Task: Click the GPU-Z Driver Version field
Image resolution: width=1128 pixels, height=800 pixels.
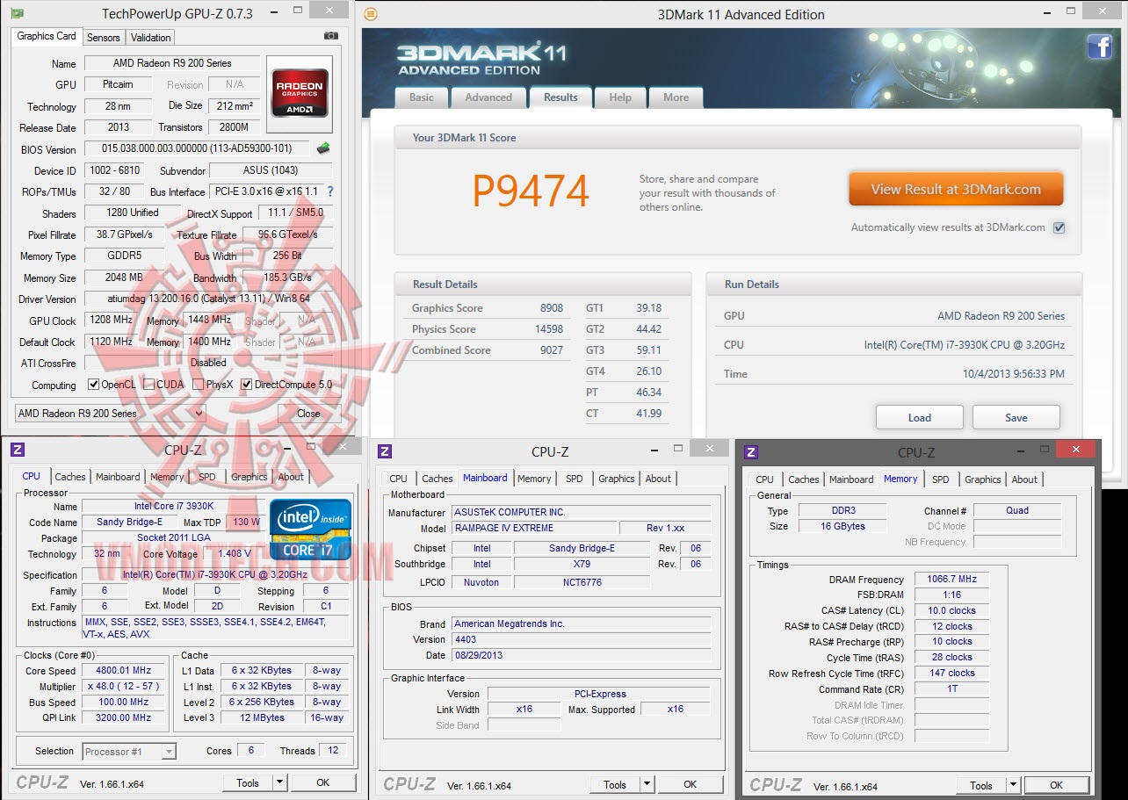Action: coord(208,299)
